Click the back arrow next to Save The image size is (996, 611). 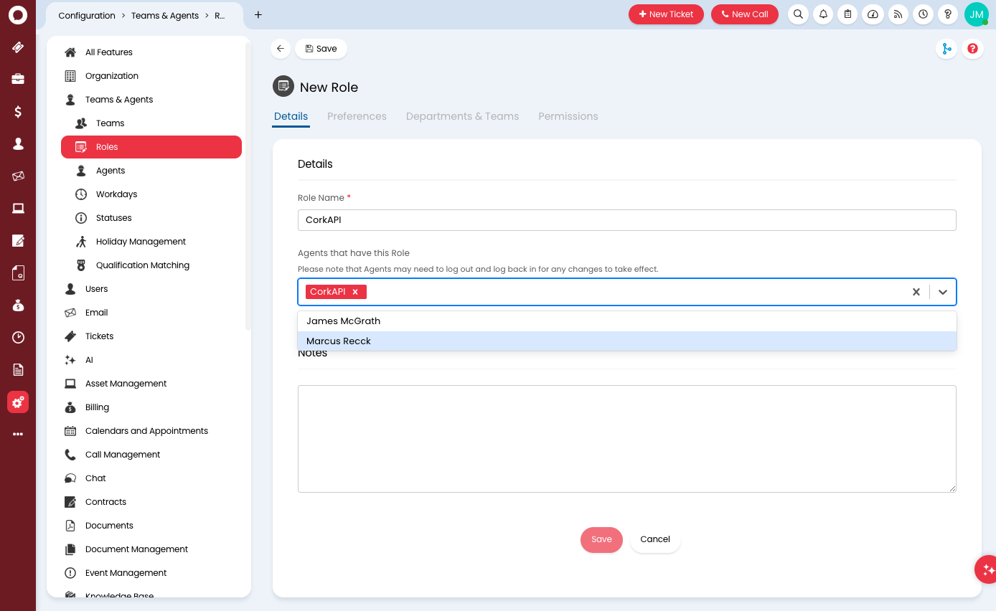(281, 49)
